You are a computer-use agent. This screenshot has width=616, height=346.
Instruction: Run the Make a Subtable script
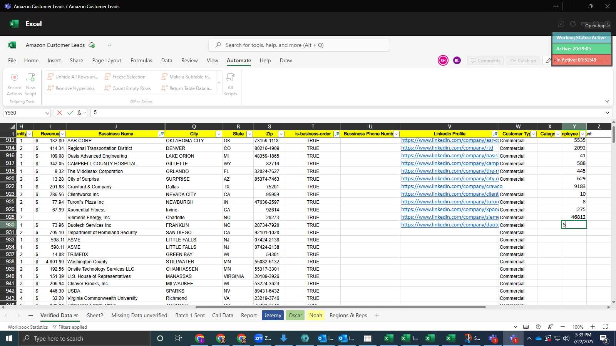coord(186,77)
